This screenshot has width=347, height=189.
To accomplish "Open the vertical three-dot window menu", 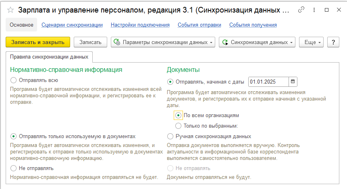I will point(314,10).
